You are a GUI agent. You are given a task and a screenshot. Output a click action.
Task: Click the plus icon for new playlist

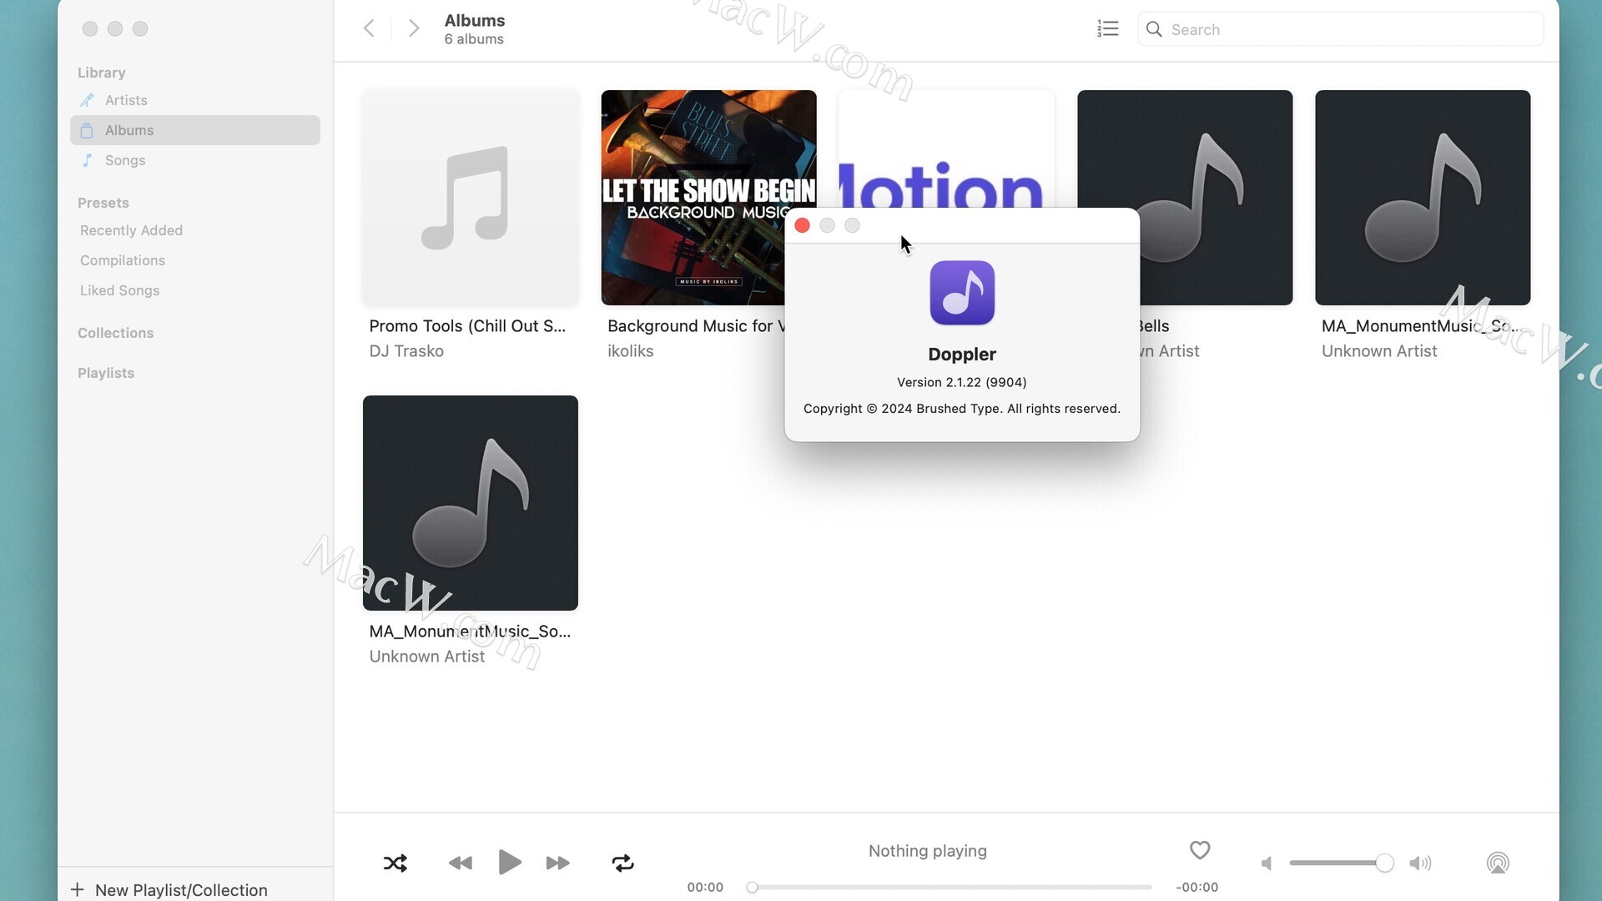pos(78,889)
